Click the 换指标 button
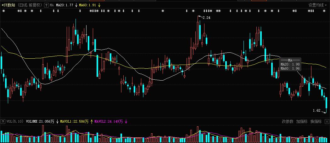 (x=316, y=121)
